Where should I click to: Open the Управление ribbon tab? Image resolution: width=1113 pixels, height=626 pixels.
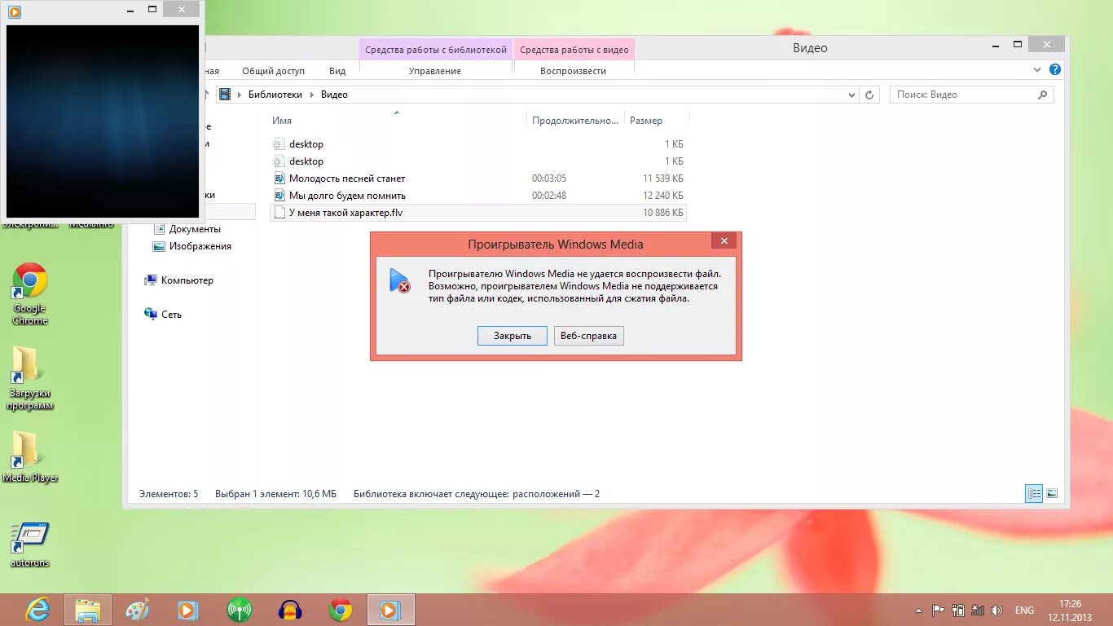435,71
